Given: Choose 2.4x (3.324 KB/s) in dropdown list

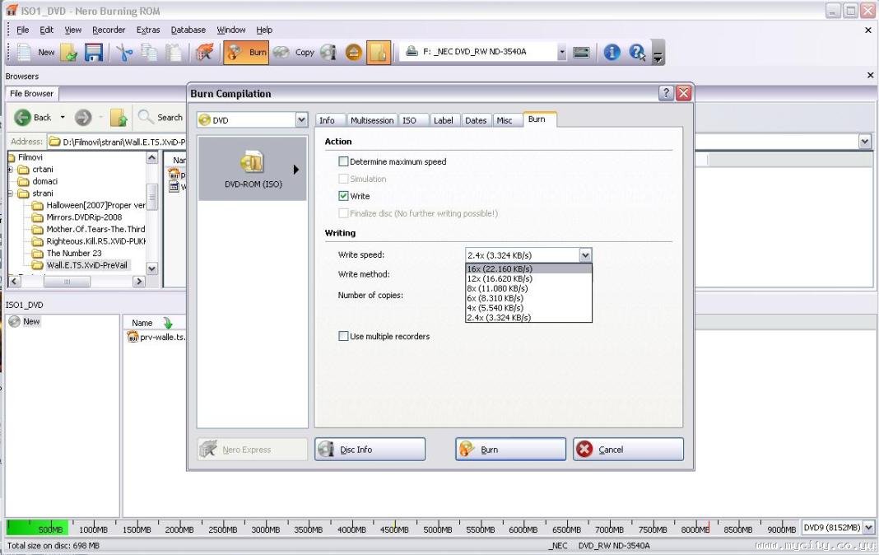Looking at the screenshot, I should click(x=528, y=317).
